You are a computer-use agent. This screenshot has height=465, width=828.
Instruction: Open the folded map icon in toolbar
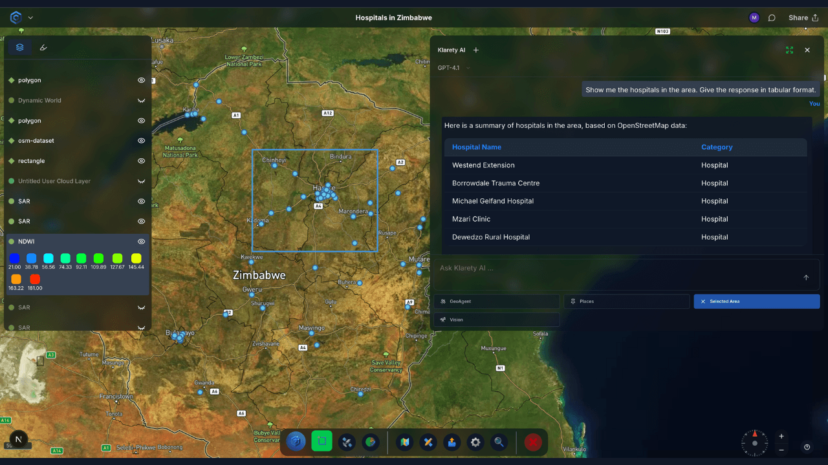(405, 442)
